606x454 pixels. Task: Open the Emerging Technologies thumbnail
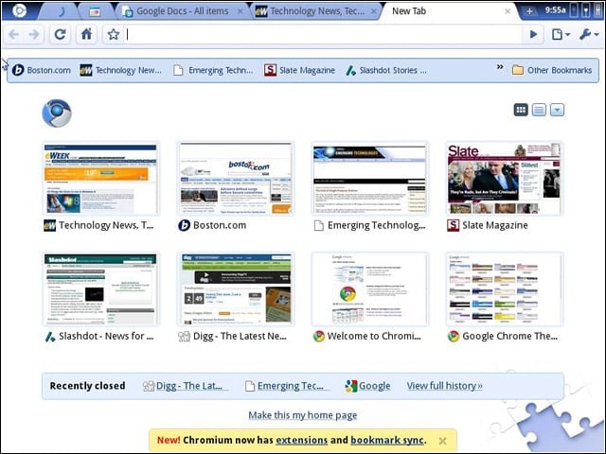click(370, 179)
